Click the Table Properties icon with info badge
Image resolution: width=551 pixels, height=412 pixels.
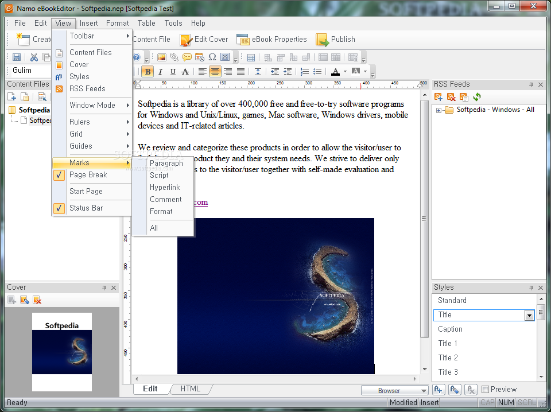click(353, 57)
